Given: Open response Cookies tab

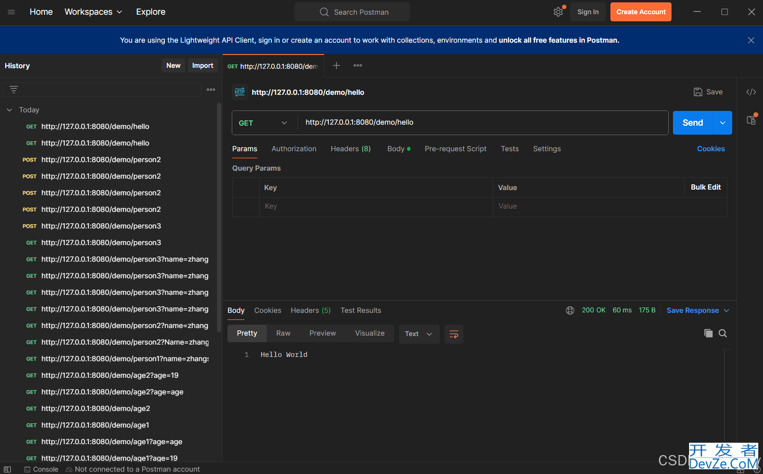Looking at the screenshot, I should (268, 310).
